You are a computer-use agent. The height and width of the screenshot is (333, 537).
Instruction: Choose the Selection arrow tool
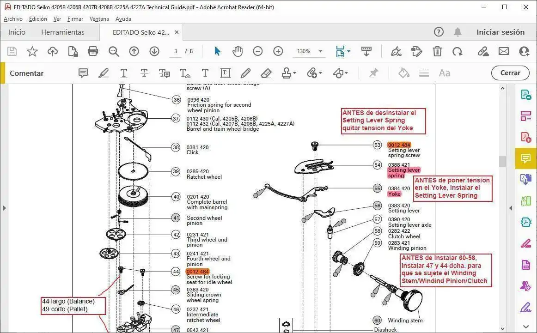pyautogui.click(x=217, y=51)
